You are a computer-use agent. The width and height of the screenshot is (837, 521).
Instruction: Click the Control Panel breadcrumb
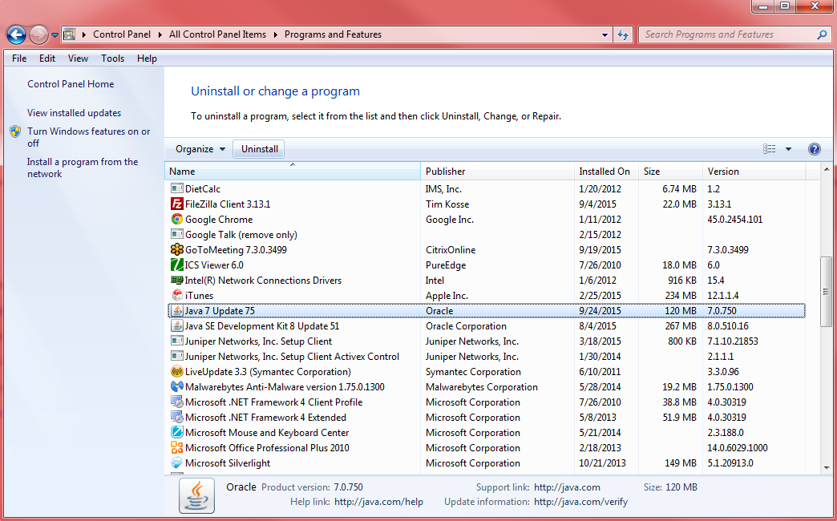122,34
